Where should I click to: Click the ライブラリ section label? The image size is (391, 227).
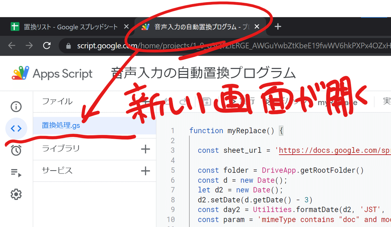point(61,149)
